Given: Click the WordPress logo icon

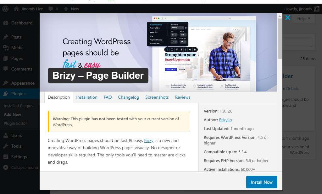Looking at the screenshot, I should click(5, 9).
